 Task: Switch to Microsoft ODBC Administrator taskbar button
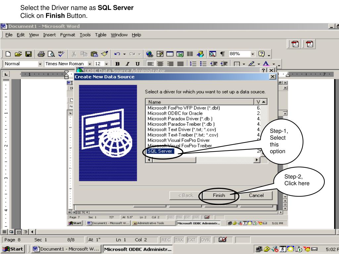tap(138, 249)
